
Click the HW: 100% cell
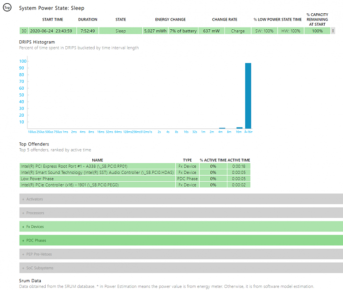coord(291,31)
